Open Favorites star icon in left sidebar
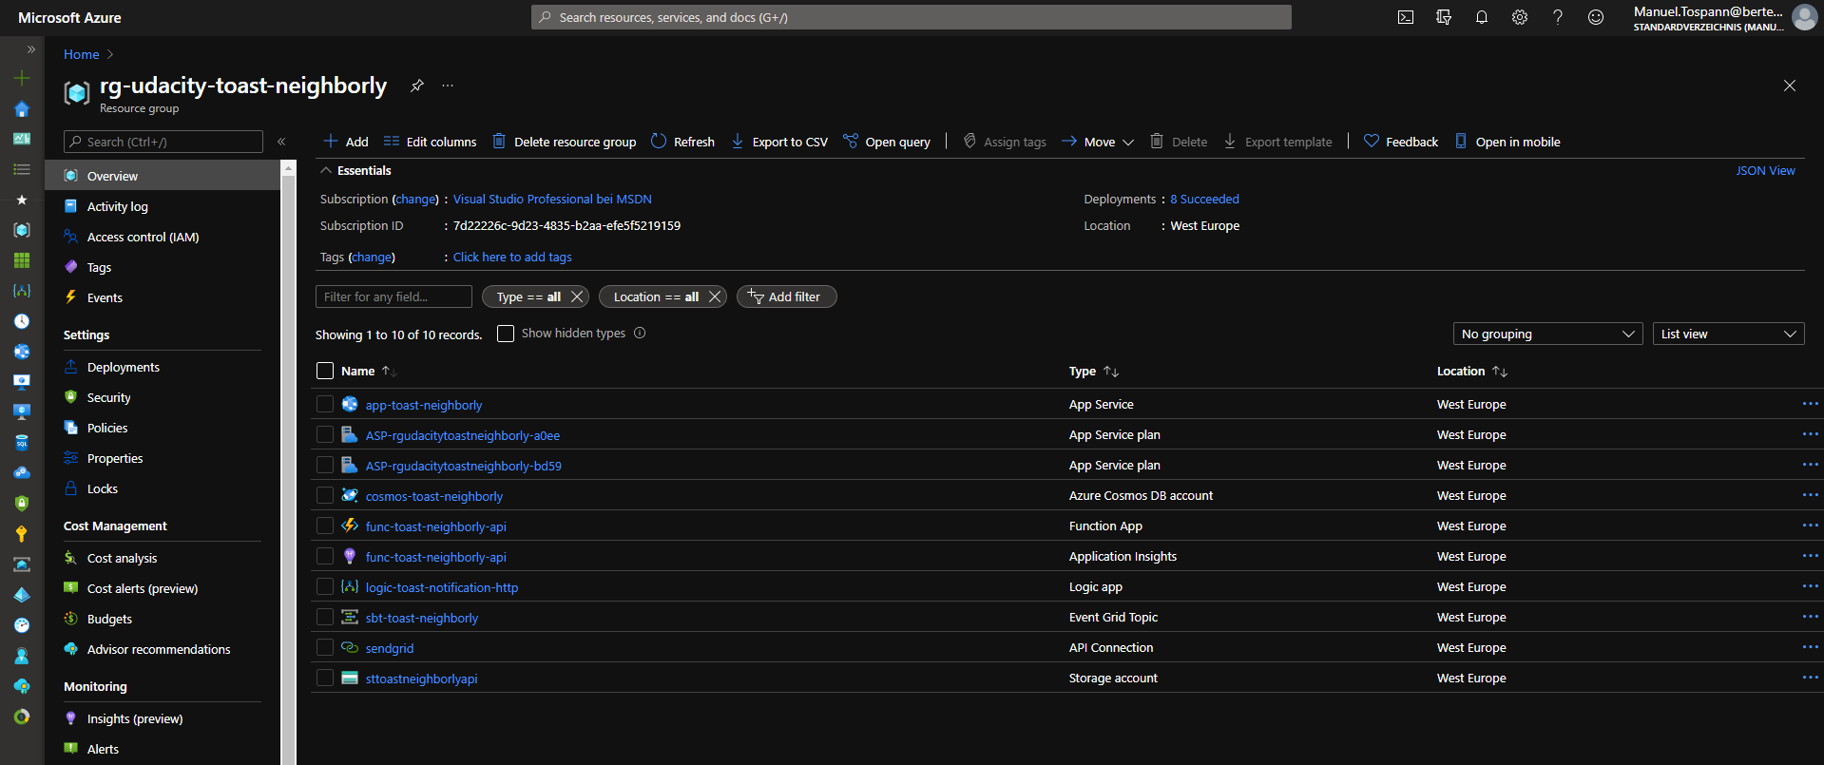This screenshot has width=1824, height=765. click(x=22, y=200)
